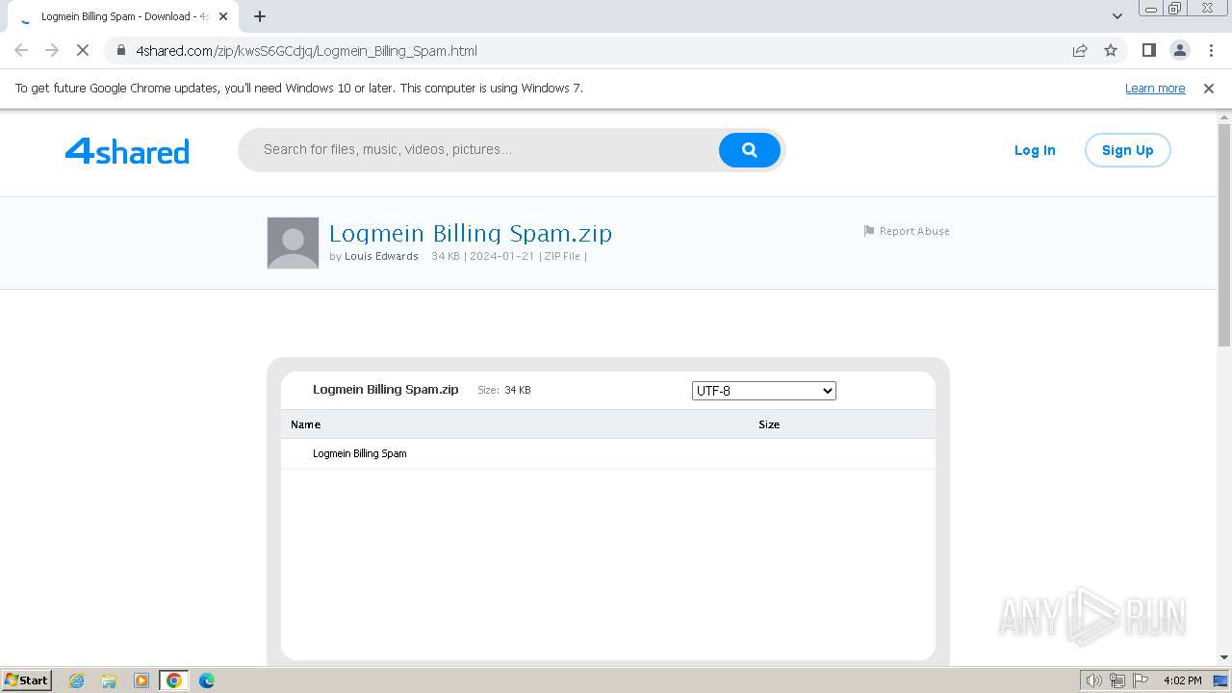The height and width of the screenshot is (693, 1232).
Task: Click the Size column header
Action: pos(769,424)
